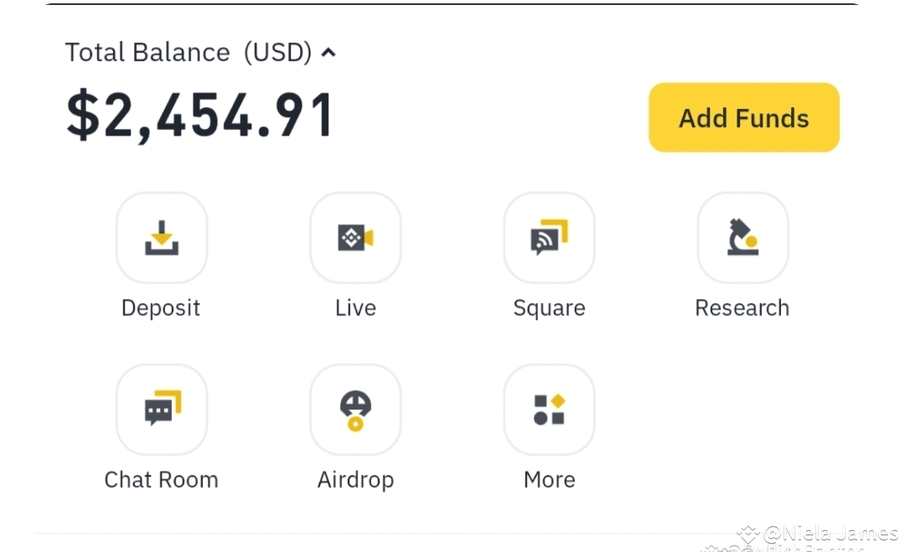This screenshot has width=905, height=552.
Task: Click the @Niela James watermark text
Action: tap(830, 533)
